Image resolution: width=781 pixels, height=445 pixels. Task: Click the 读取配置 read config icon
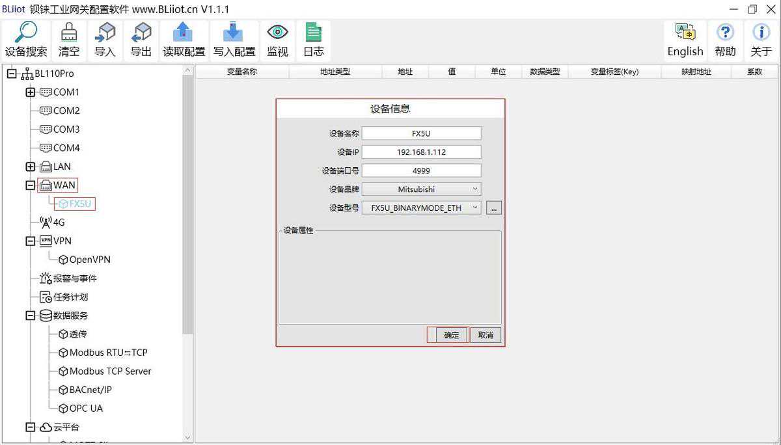(x=184, y=33)
